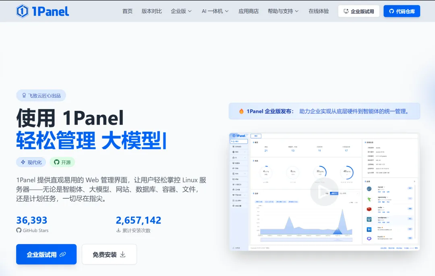
Task: Click the 1Panel logo inside dashboard preview
Action: coord(239,136)
